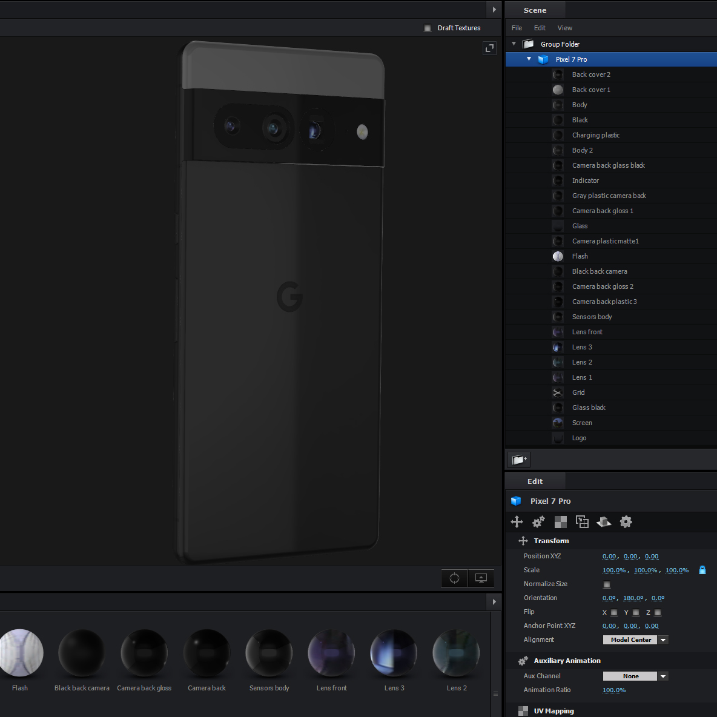Click the Transform section header
Image resolution: width=717 pixels, height=717 pixels.
point(611,541)
